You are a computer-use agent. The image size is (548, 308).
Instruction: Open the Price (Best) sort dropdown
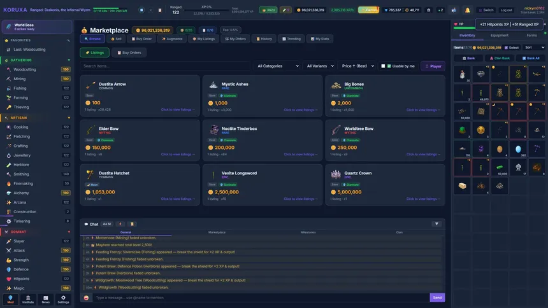coord(357,66)
